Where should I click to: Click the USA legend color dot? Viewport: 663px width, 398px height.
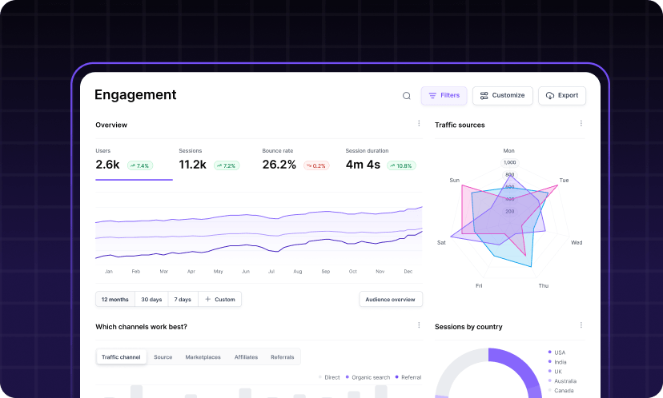(549, 352)
